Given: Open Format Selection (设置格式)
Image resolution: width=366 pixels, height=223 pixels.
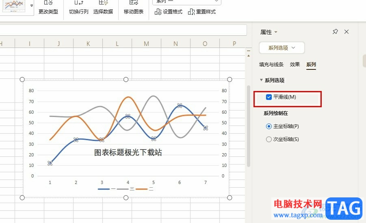Looking at the screenshot, I should (x=168, y=11).
